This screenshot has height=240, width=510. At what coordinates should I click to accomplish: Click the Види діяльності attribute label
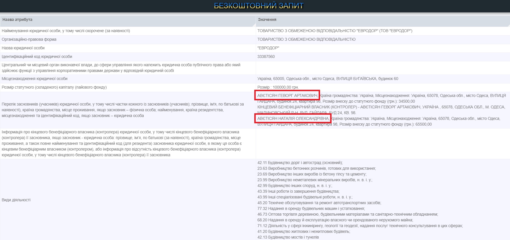pos(16,200)
